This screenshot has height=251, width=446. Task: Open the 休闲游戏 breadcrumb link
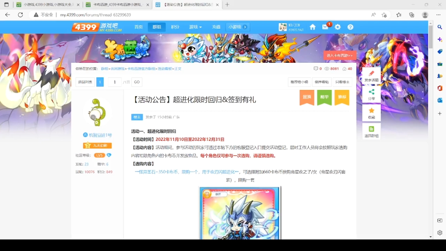(x=118, y=69)
